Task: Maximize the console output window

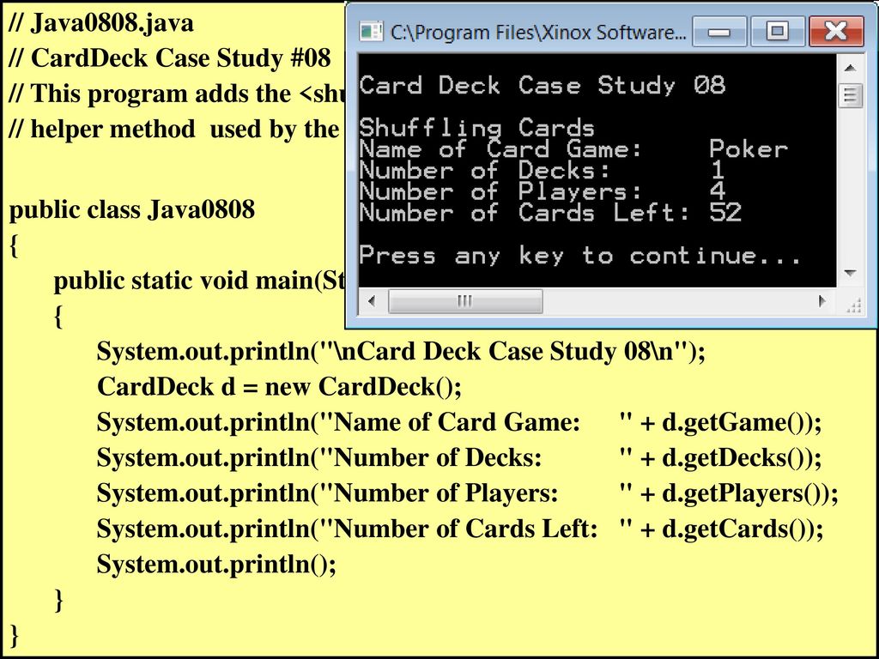Action: click(777, 33)
